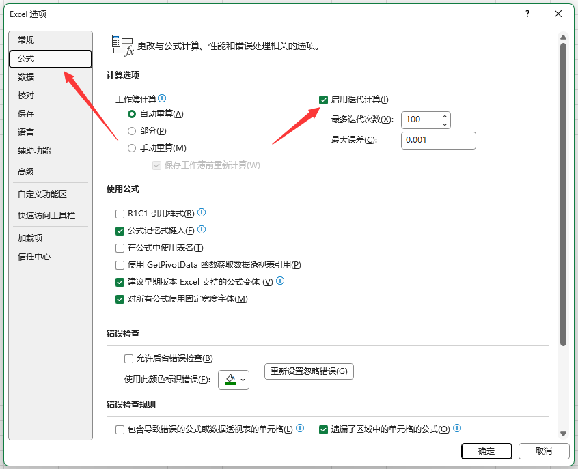Click the 取消 button
This screenshot has width=578, height=469.
point(544,451)
